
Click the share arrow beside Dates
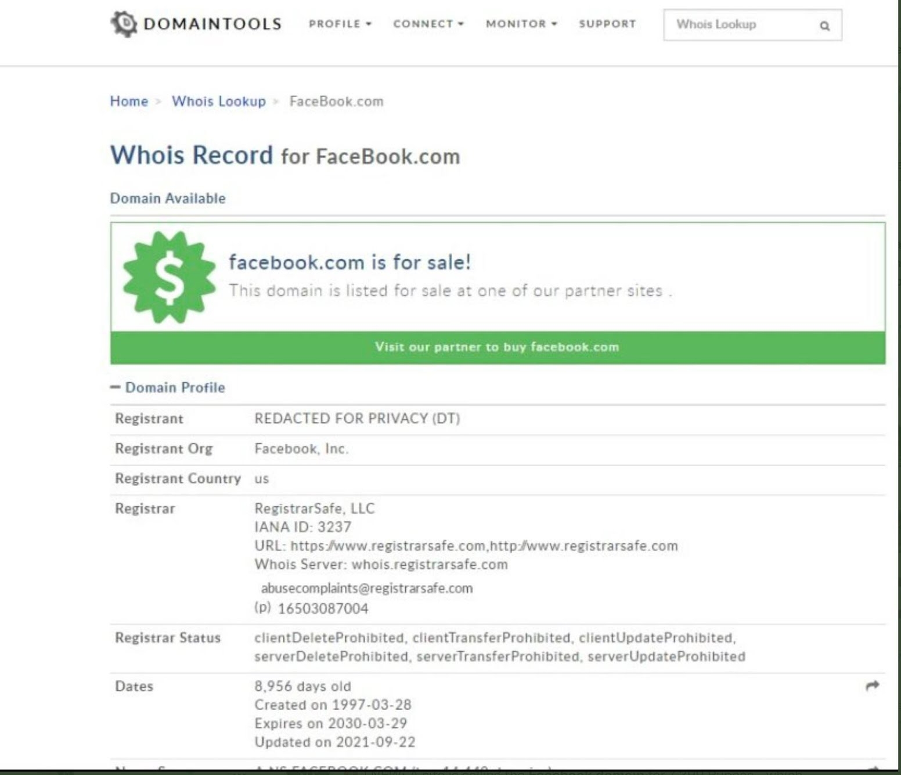872,686
